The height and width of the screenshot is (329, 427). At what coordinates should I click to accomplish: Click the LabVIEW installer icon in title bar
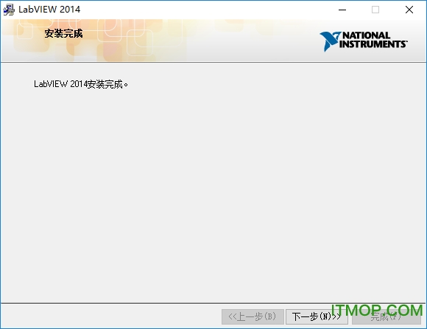[x=9, y=10]
